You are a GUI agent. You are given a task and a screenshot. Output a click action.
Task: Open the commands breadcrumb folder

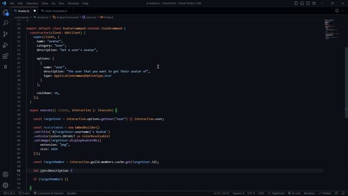[x=22, y=17]
